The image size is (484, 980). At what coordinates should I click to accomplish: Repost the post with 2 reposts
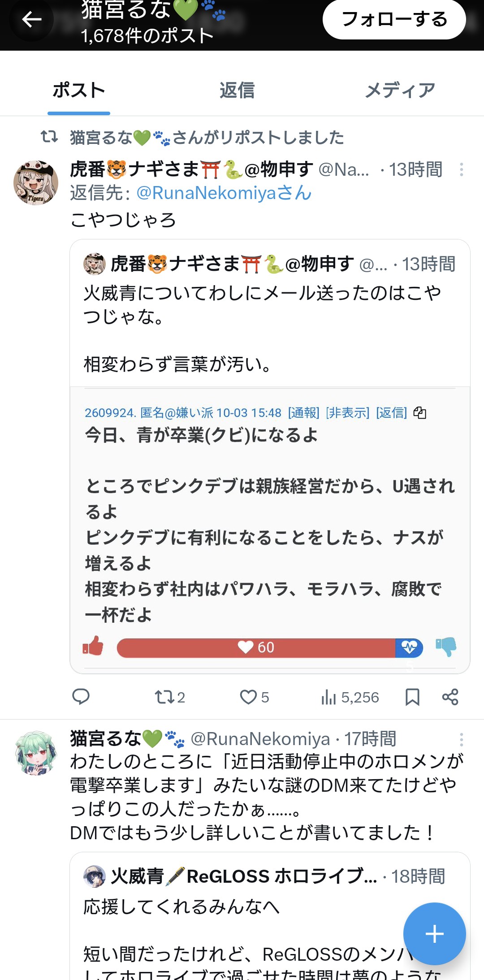[169, 697]
